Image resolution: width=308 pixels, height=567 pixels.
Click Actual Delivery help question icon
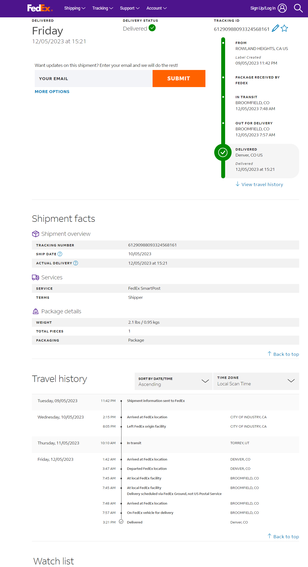[76, 263]
